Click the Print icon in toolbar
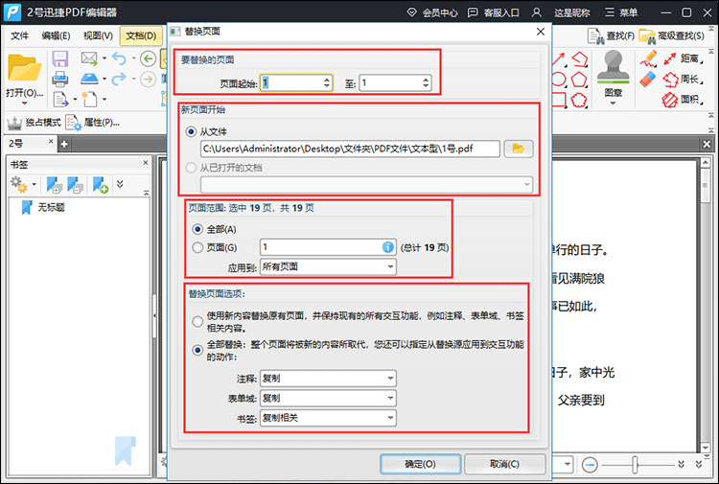The height and width of the screenshot is (484, 719). [60, 79]
